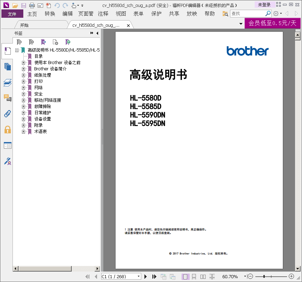Image resolution: width=302 pixels, height=282 pixels.
Task: Open the tab list dropdown arrow
Action: coord(241,24)
